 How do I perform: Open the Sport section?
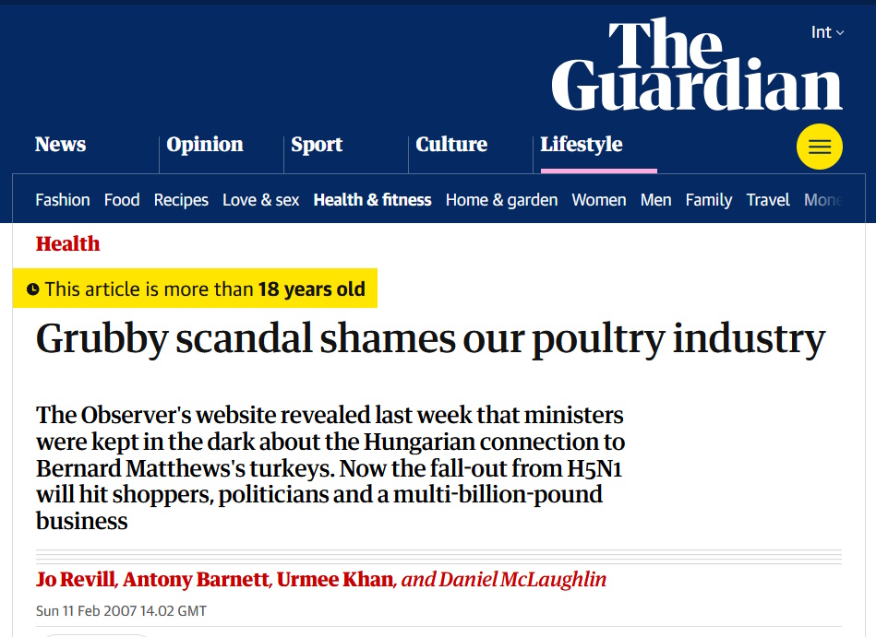317,145
